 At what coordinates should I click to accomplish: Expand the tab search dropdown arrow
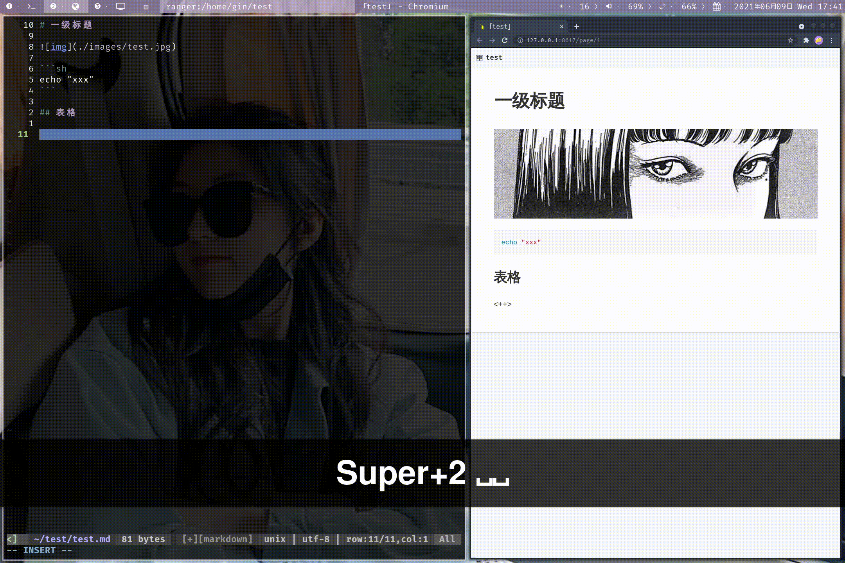[x=801, y=27]
